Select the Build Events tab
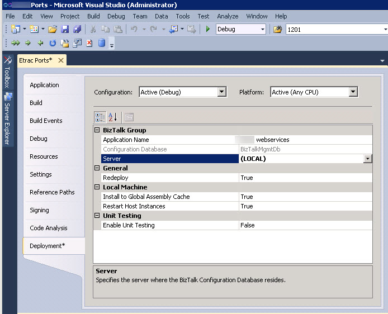This screenshot has height=314, width=388. point(46,121)
